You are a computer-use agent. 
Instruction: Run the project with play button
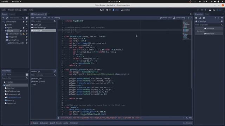(198, 10)
